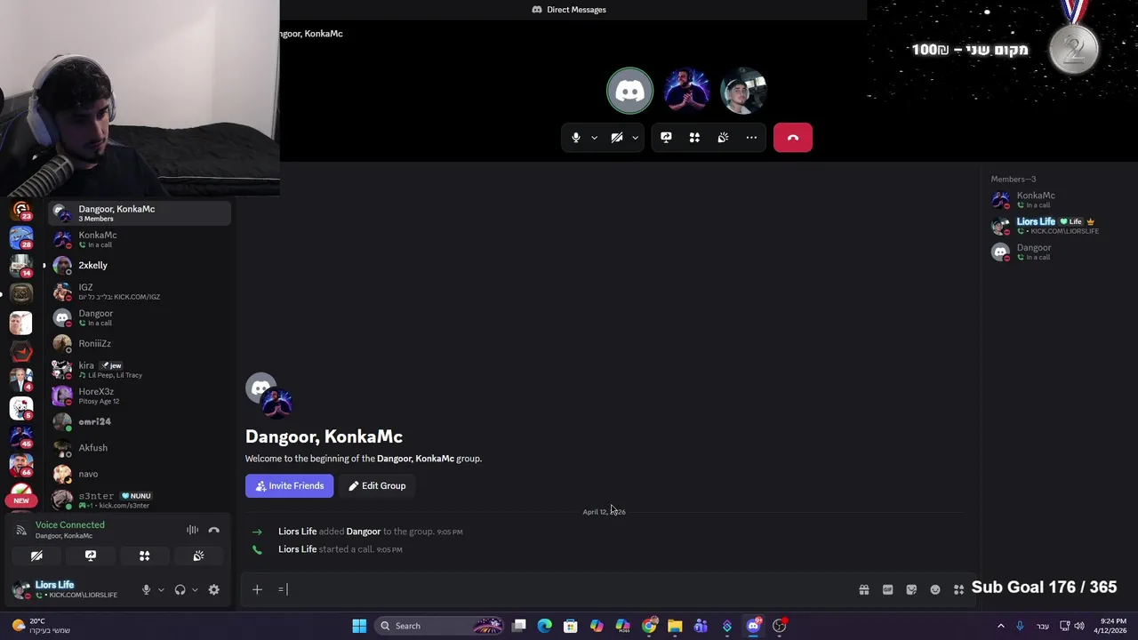This screenshot has width=1138, height=640.
Task: Open emoji picker in message bar
Action: [935, 589]
